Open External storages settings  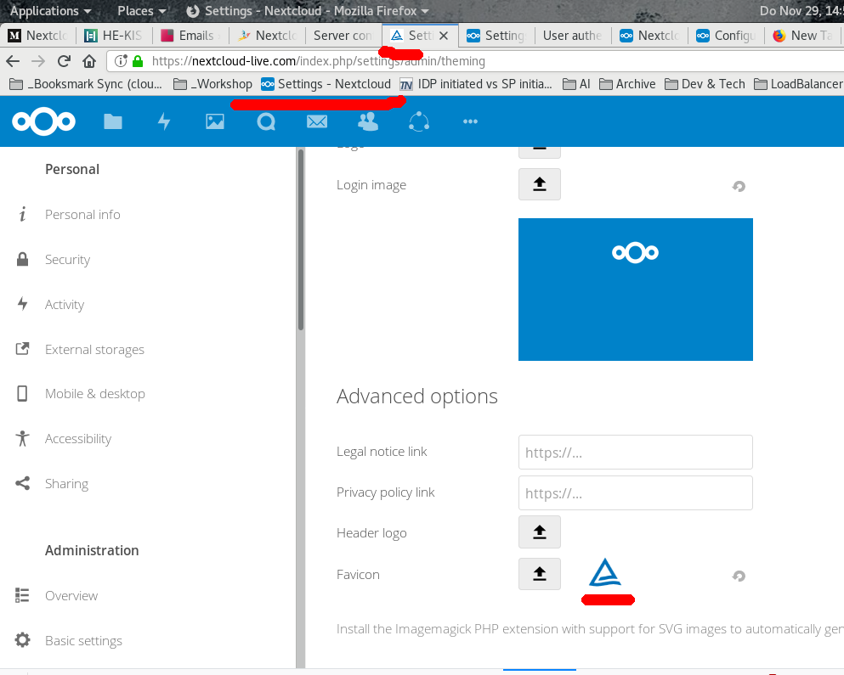pos(94,350)
